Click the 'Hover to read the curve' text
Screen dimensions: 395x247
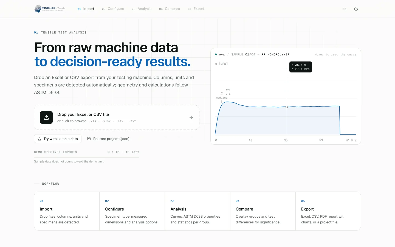click(335, 54)
